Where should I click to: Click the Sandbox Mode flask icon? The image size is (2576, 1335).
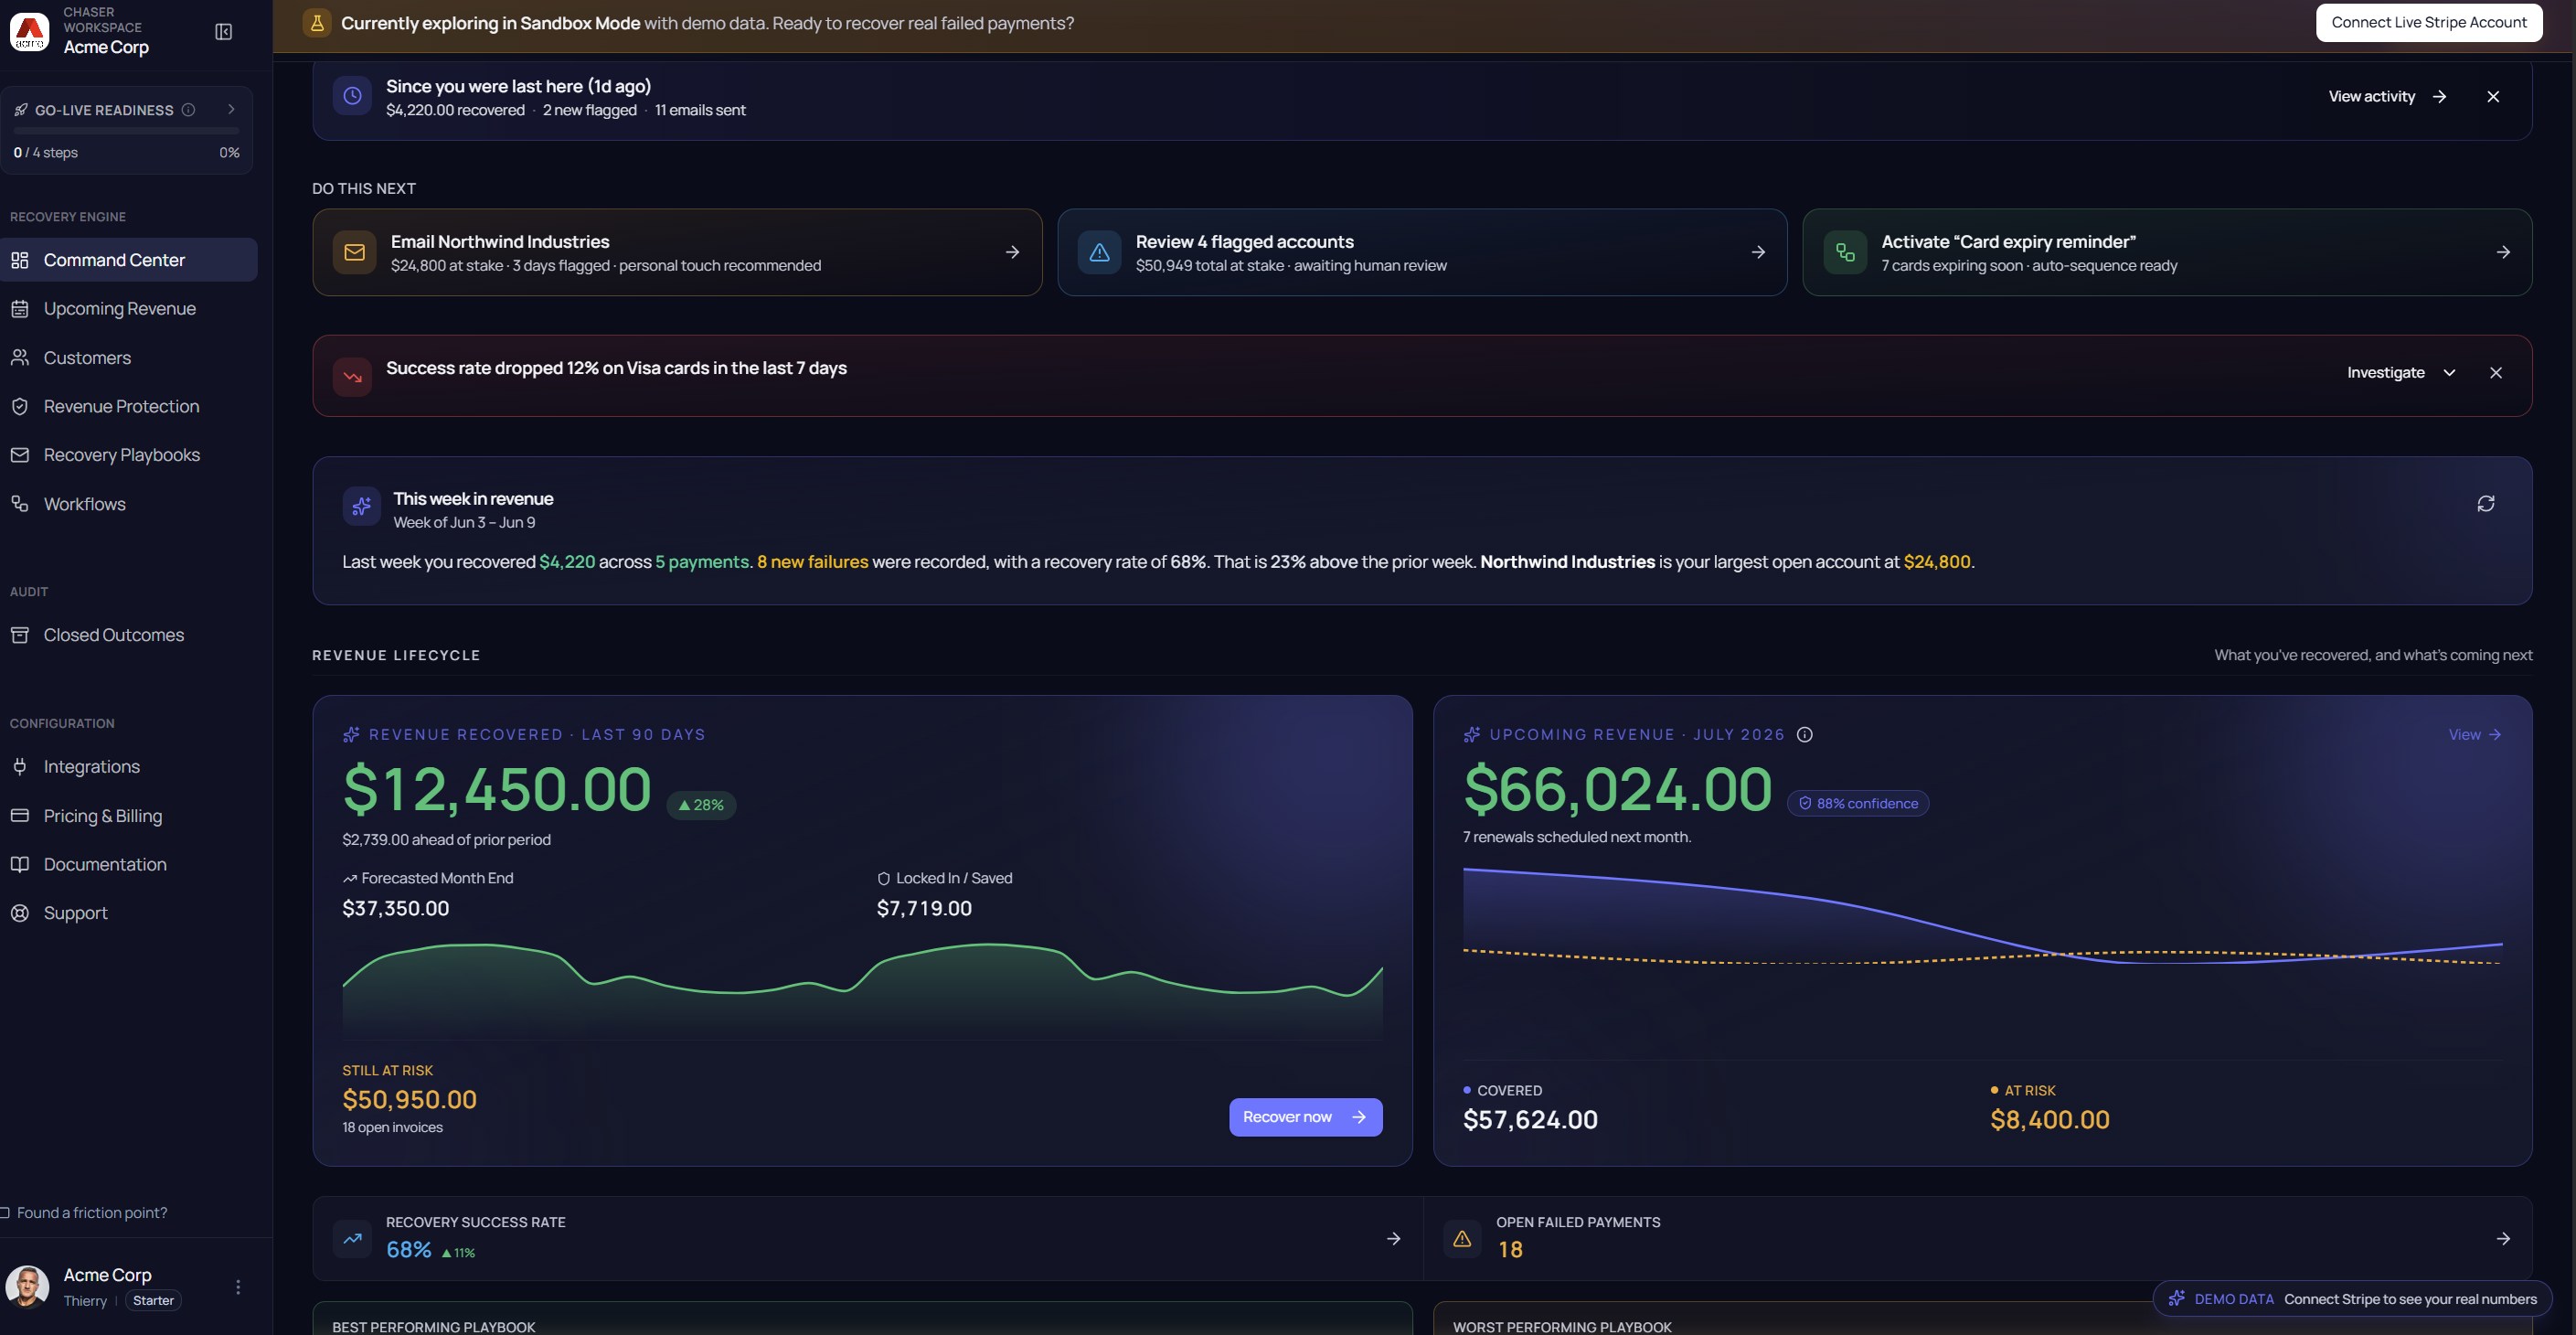click(x=317, y=23)
